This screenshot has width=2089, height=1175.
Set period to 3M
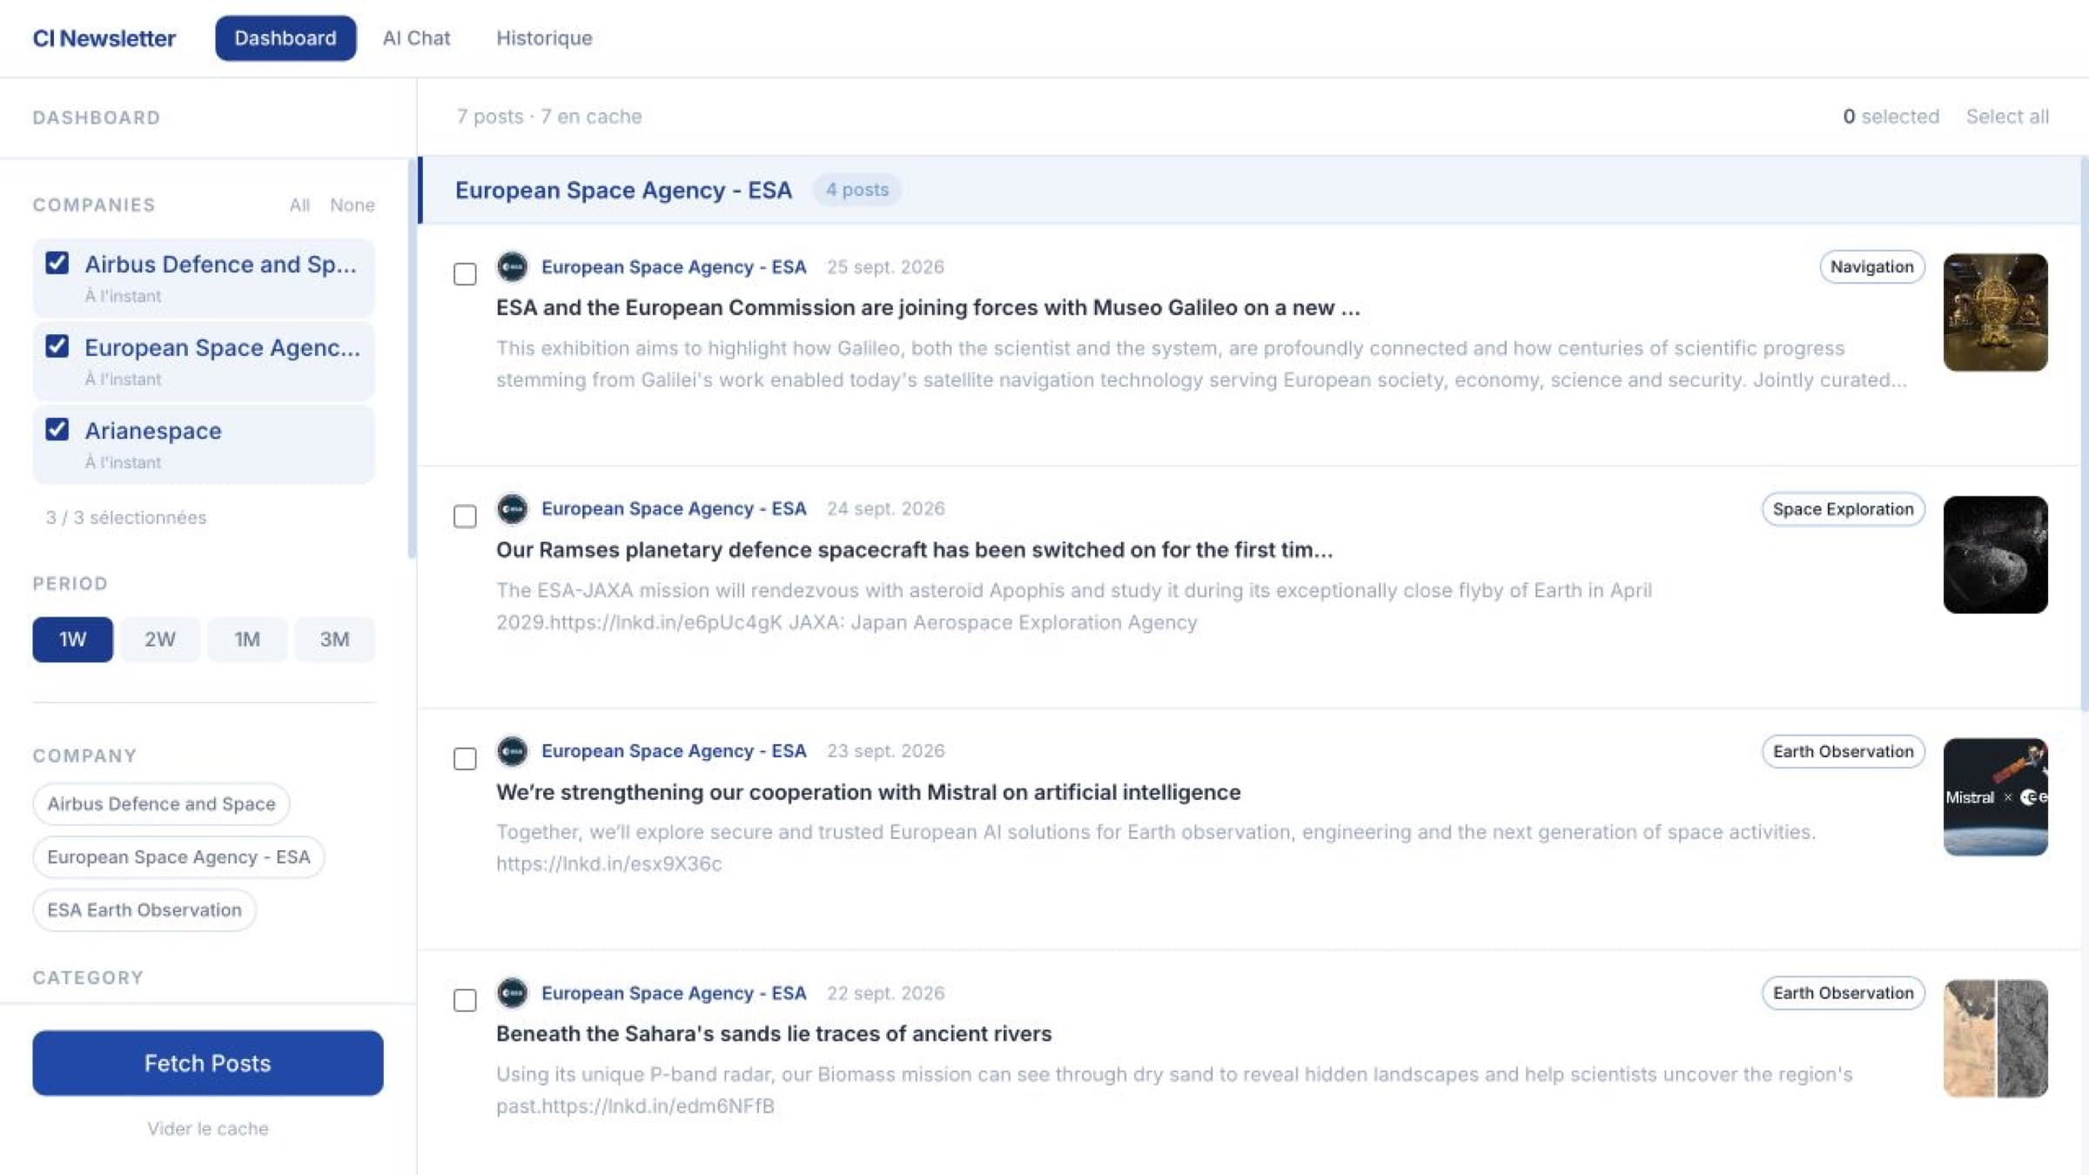click(x=334, y=640)
